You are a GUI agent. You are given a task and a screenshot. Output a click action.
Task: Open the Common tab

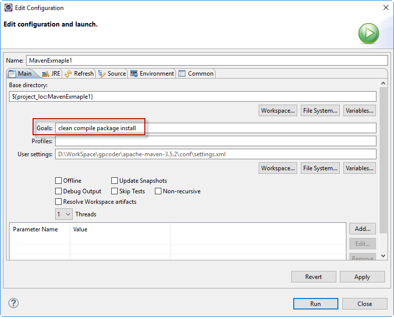click(196, 74)
